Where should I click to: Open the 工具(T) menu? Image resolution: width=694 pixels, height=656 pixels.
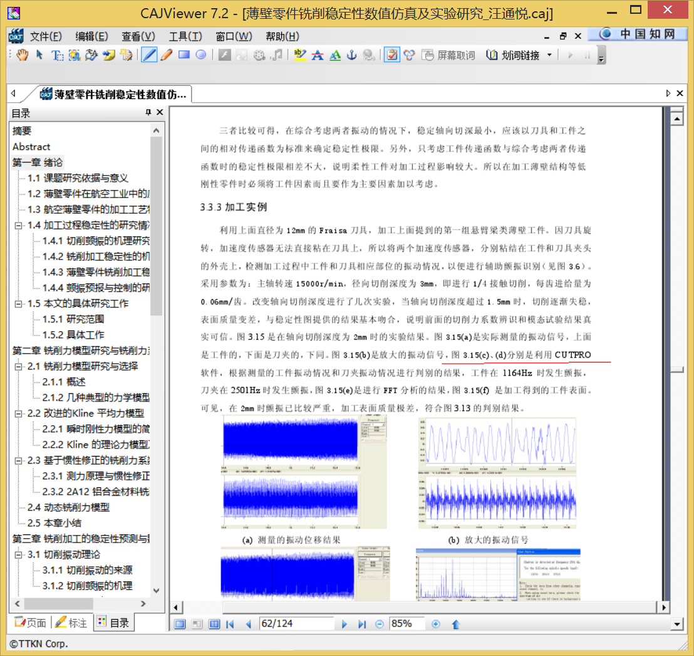point(185,36)
